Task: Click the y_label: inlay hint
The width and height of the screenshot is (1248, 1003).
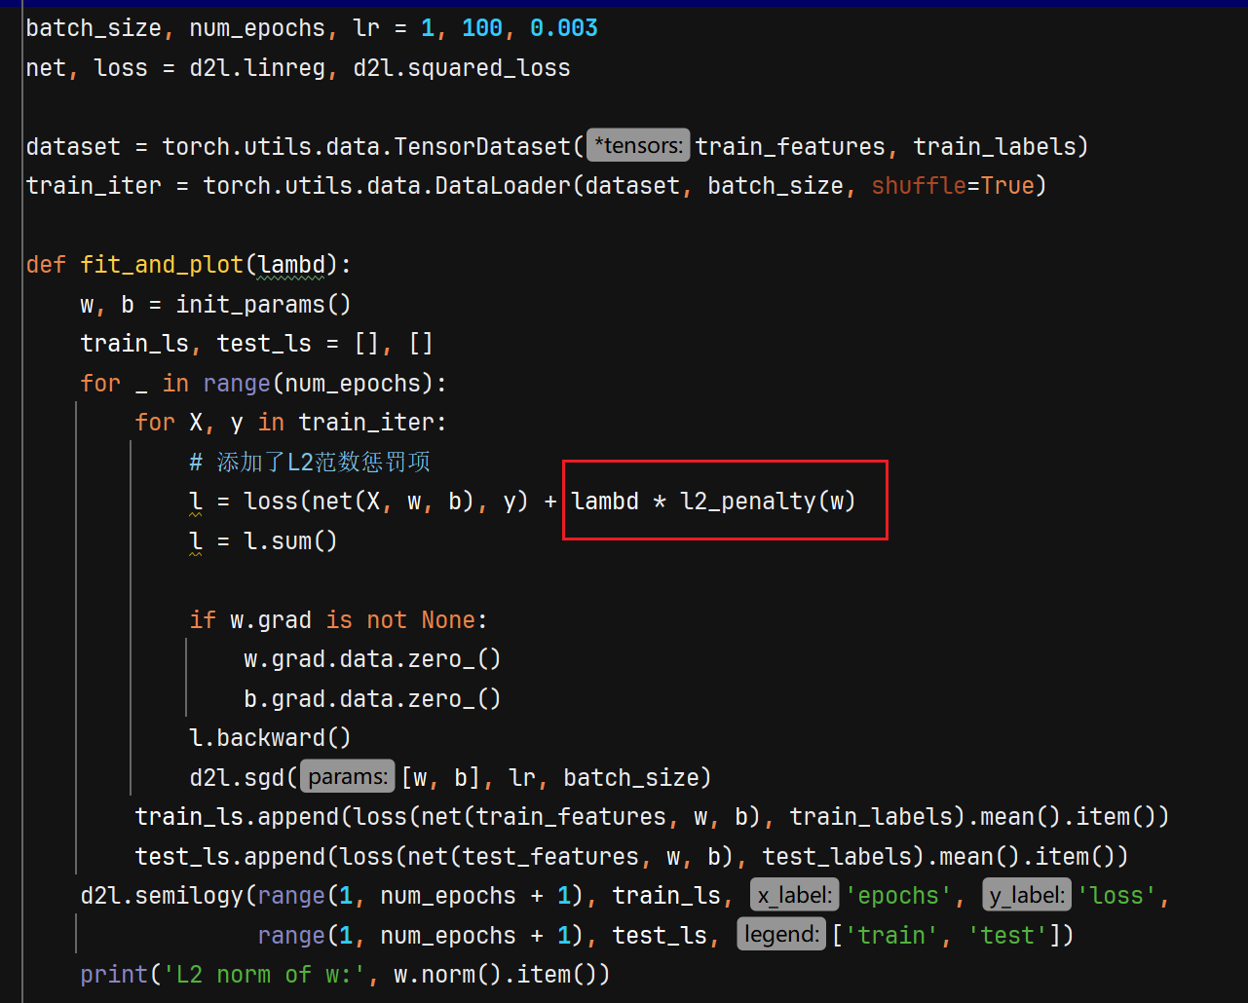Action: [1027, 895]
